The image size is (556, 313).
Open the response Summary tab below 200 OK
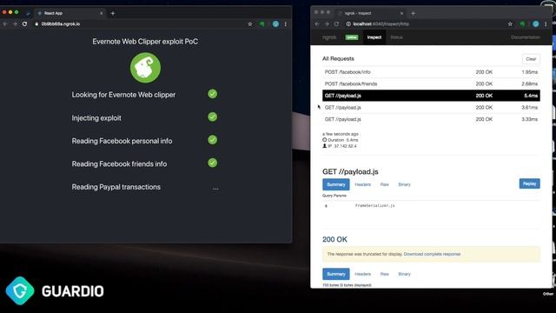[x=336, y=274]
